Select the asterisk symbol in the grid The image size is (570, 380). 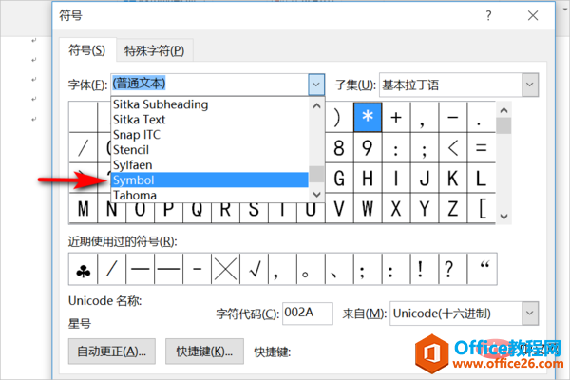pos(367,118)
